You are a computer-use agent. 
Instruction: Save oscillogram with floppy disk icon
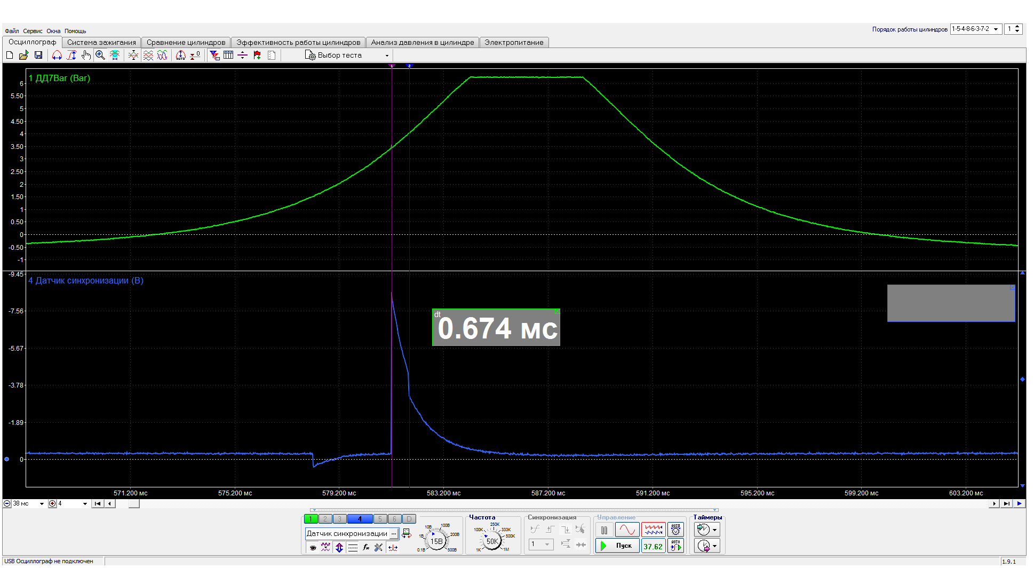tap(38, 55)
